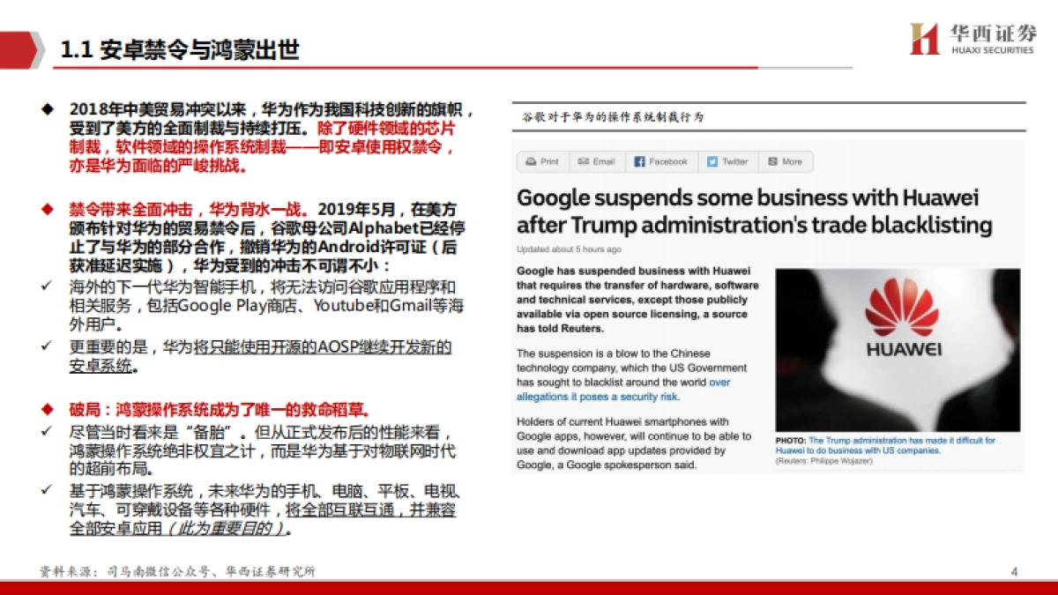Click the checkmark beside 海外的下一代华为智能手机

pos(47,286)
